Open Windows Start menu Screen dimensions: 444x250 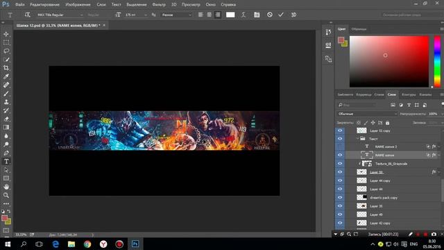pyautogui.click(x=8, y=244)
